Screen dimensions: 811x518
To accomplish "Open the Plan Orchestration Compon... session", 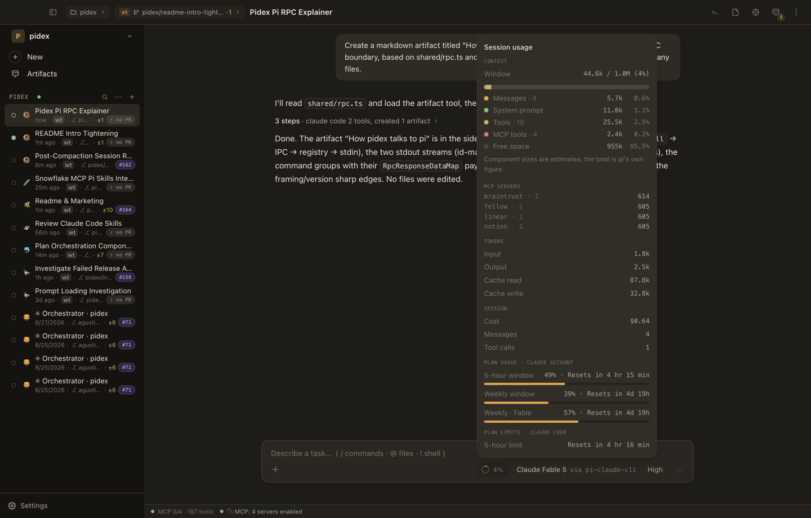I will click(72, 250).
